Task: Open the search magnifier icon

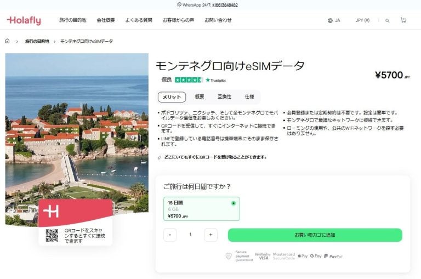Action: pos(387,21)
